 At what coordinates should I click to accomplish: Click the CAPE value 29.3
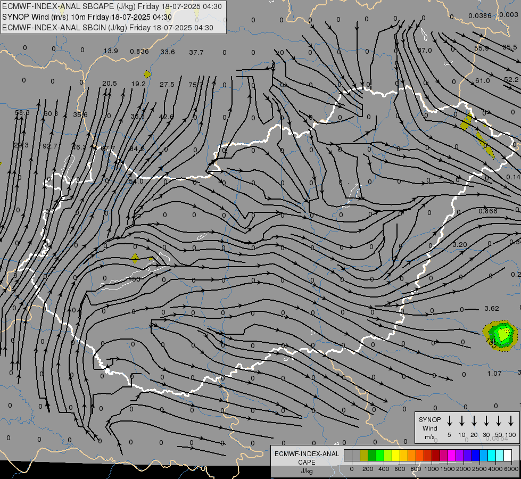click(21, 145)
